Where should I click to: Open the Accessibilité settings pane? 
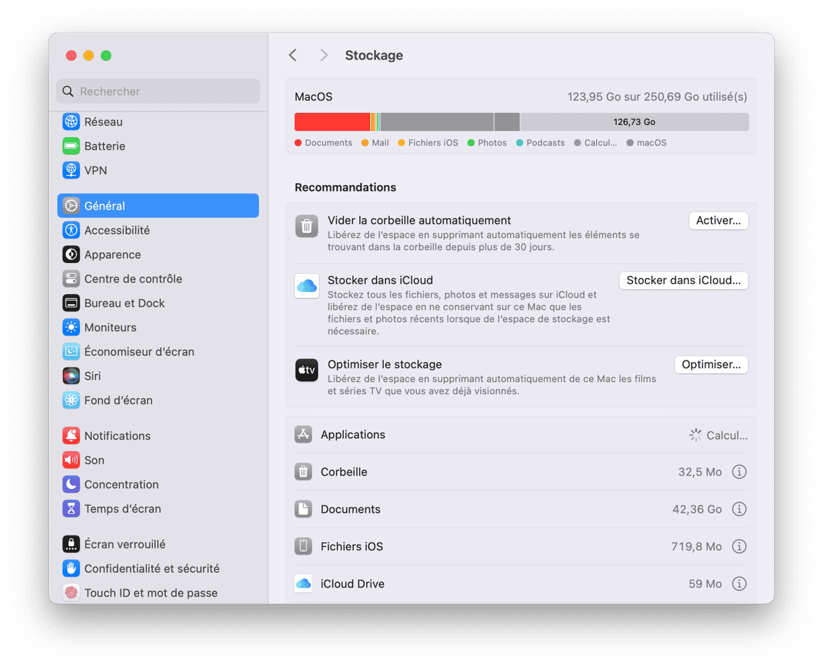(116, 231)
